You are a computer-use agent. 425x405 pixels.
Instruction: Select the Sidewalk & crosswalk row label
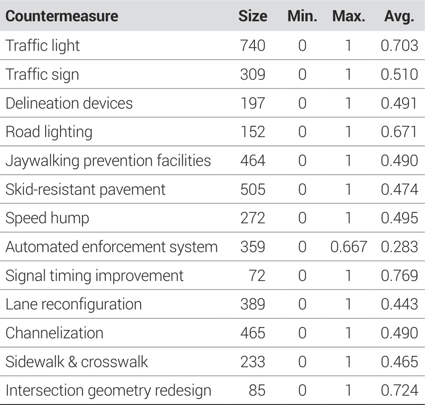coord(76,361)
